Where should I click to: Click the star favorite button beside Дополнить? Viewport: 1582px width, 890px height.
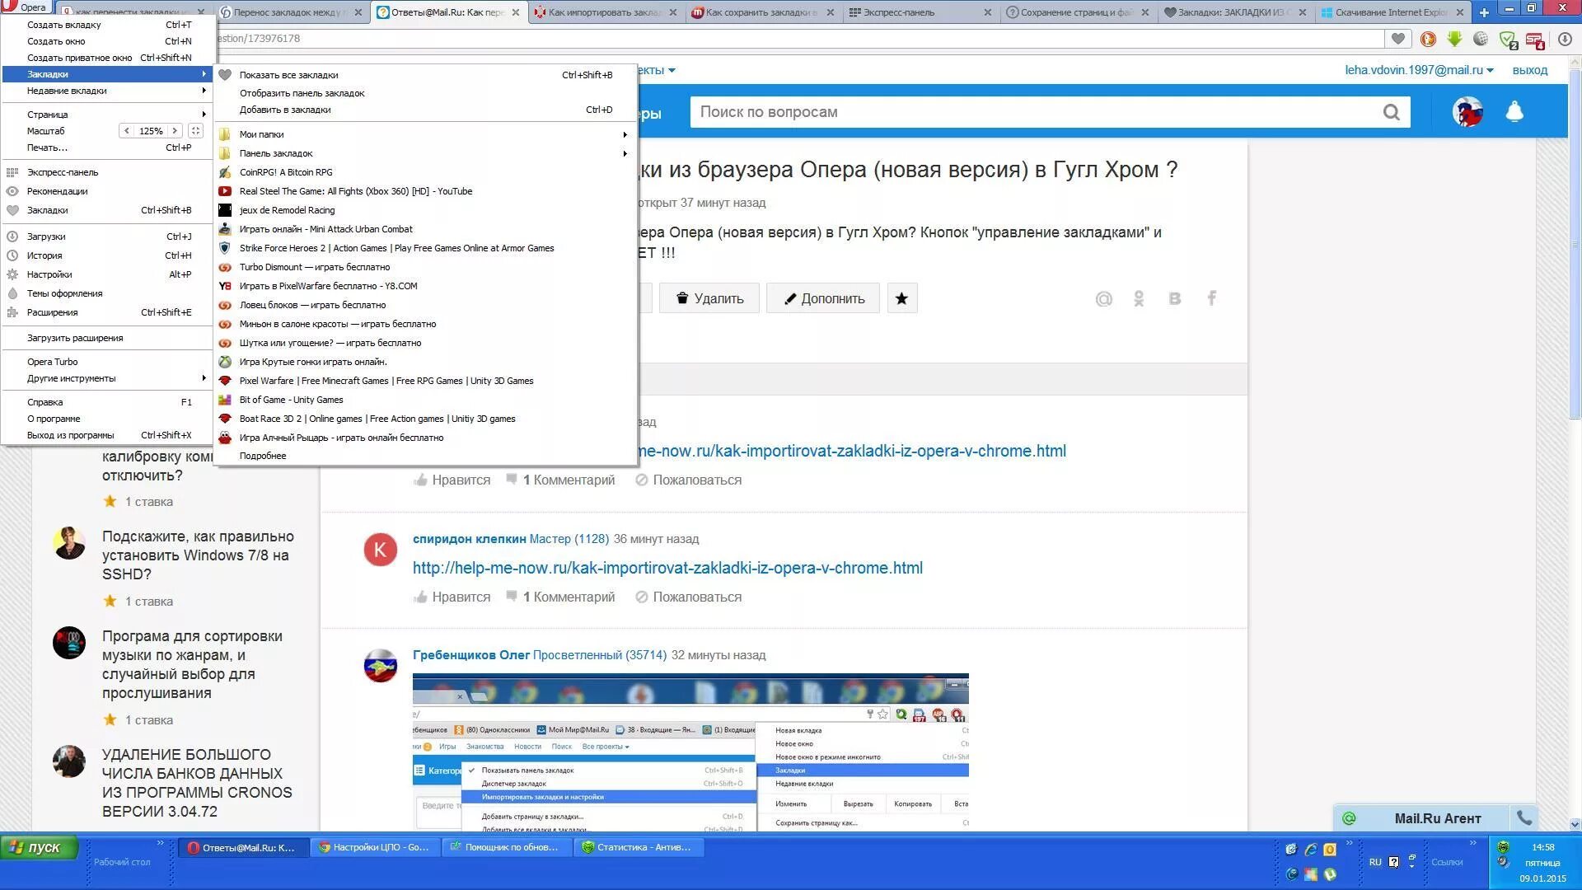[x=902, y=298]
